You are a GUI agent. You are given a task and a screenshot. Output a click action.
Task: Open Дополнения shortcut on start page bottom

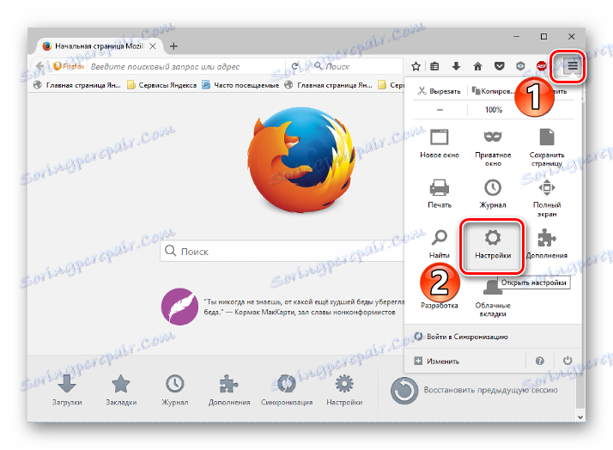229,390
